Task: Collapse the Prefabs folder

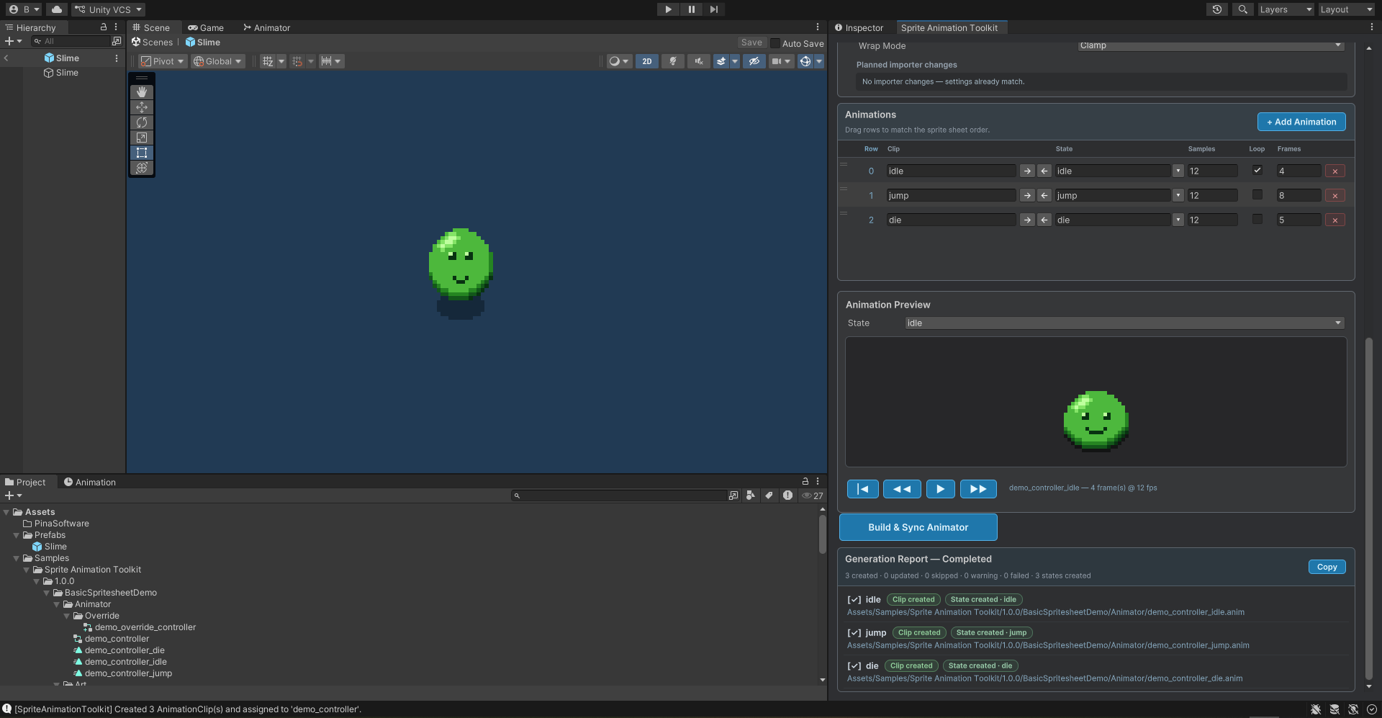Action: [x=17, y=535]
